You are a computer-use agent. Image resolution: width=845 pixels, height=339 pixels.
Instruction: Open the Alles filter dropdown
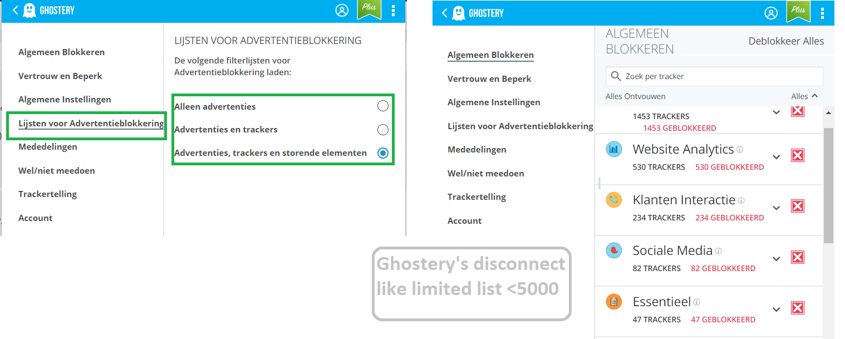804,96
